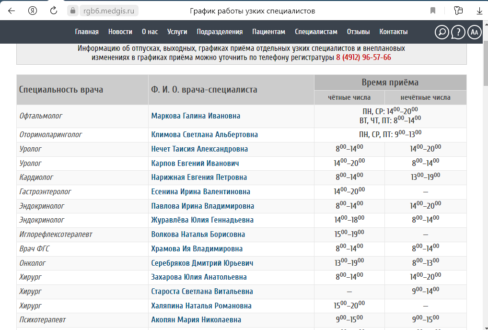
Task: Open the Пациентам navigation item
Action: (268, 32)
